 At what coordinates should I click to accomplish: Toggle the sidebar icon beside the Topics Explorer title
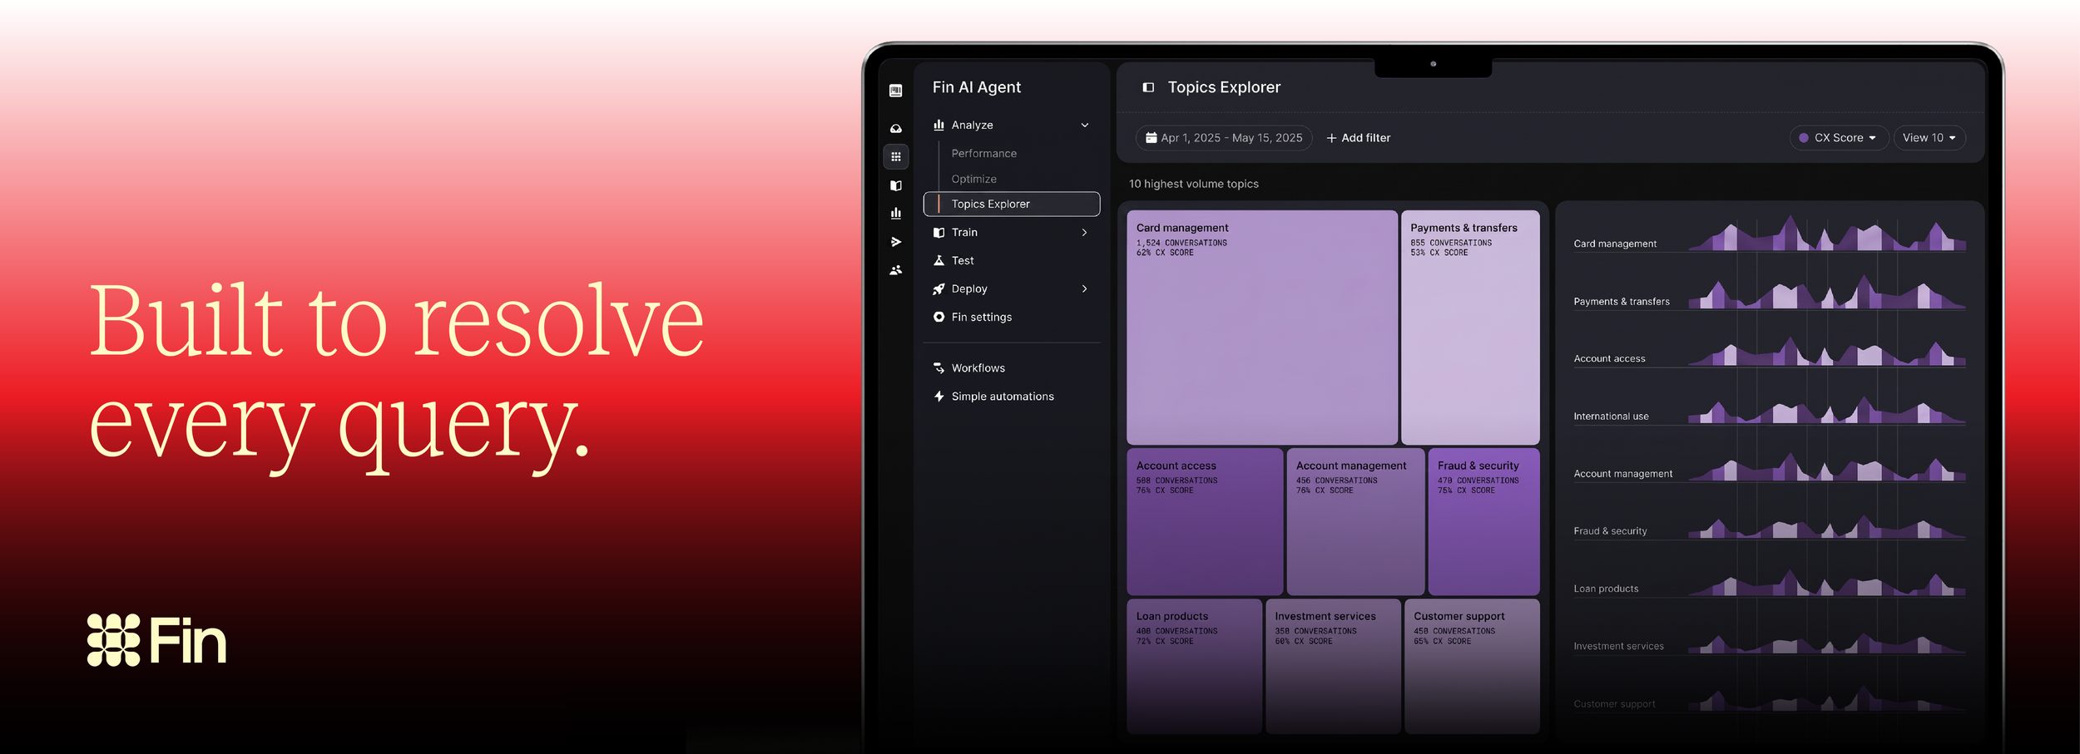(1148, 87)
